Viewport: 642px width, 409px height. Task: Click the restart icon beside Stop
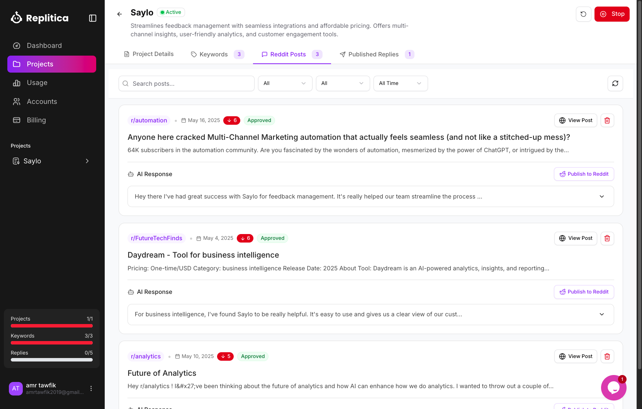[583, 14]
